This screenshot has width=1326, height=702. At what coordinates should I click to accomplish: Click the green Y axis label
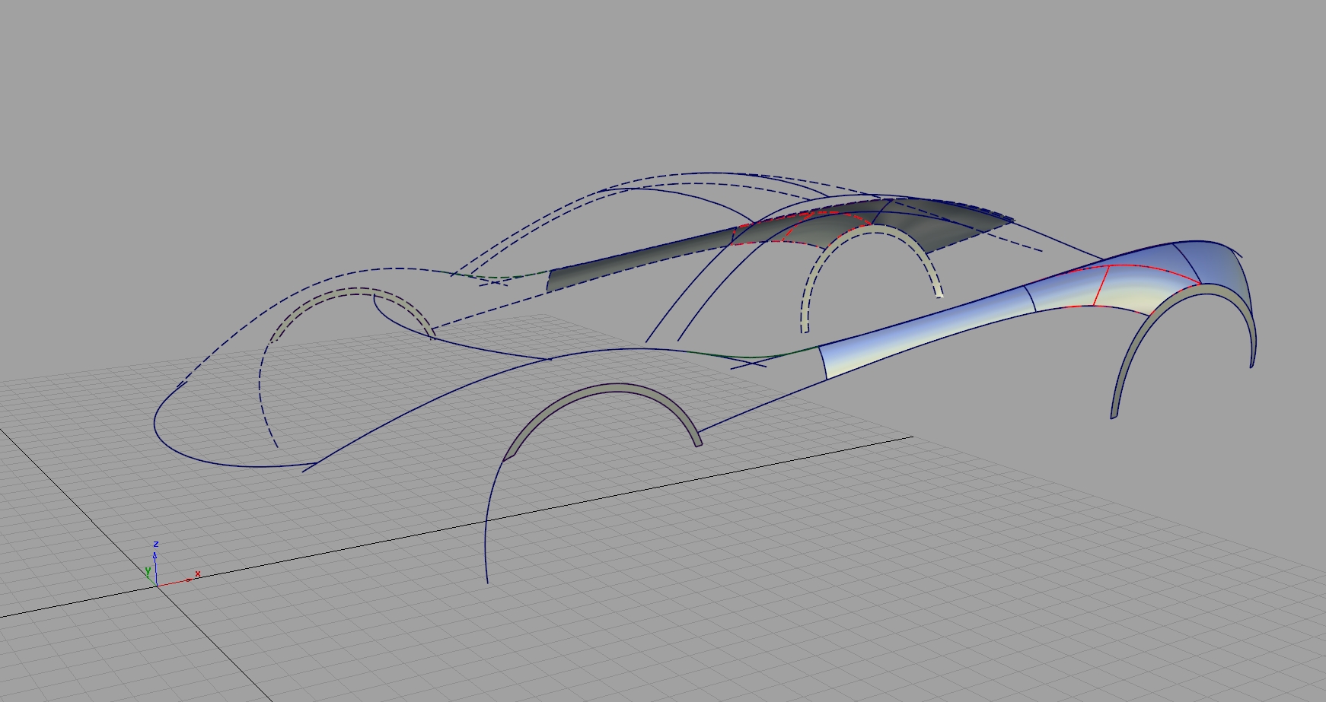(x=148, y=570)
